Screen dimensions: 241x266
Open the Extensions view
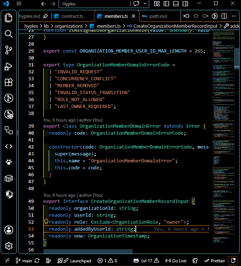click(8, 82)
